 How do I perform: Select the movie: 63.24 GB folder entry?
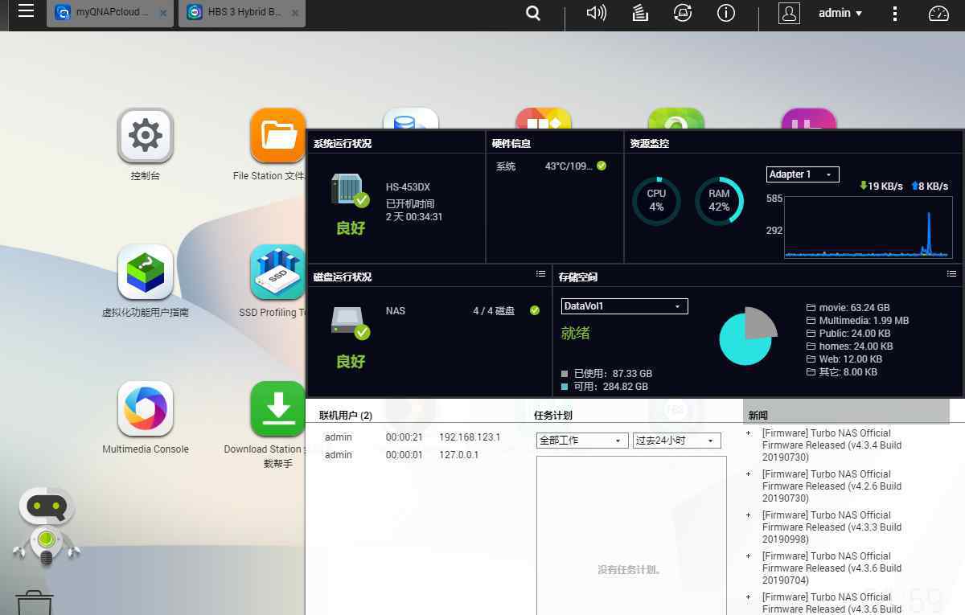pyautogui.click(x=848, y=308)
